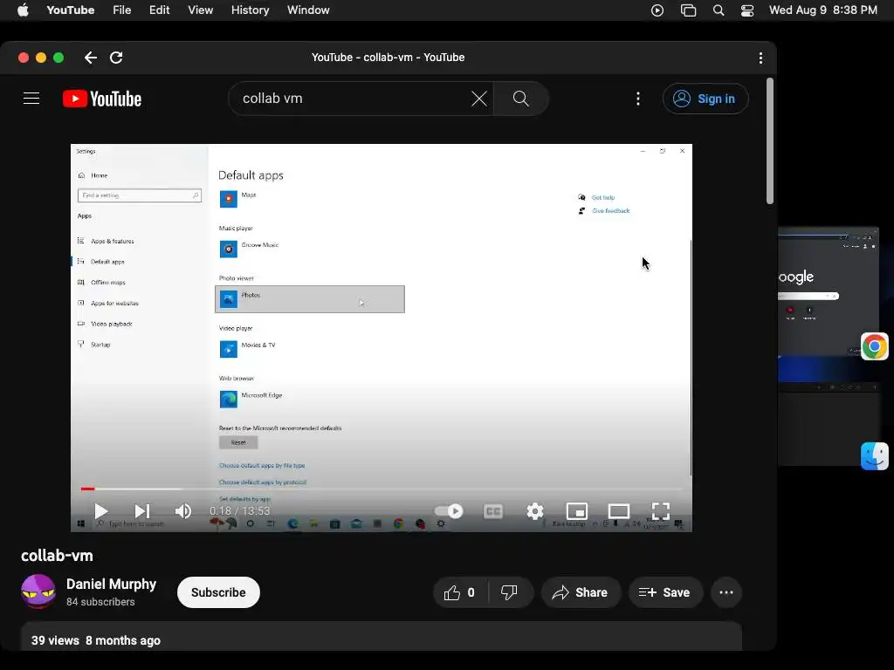Open the YouTube hamburger guide menu

31,99
